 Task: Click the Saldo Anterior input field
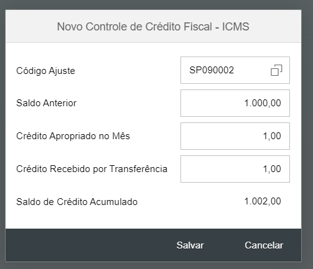235,103
